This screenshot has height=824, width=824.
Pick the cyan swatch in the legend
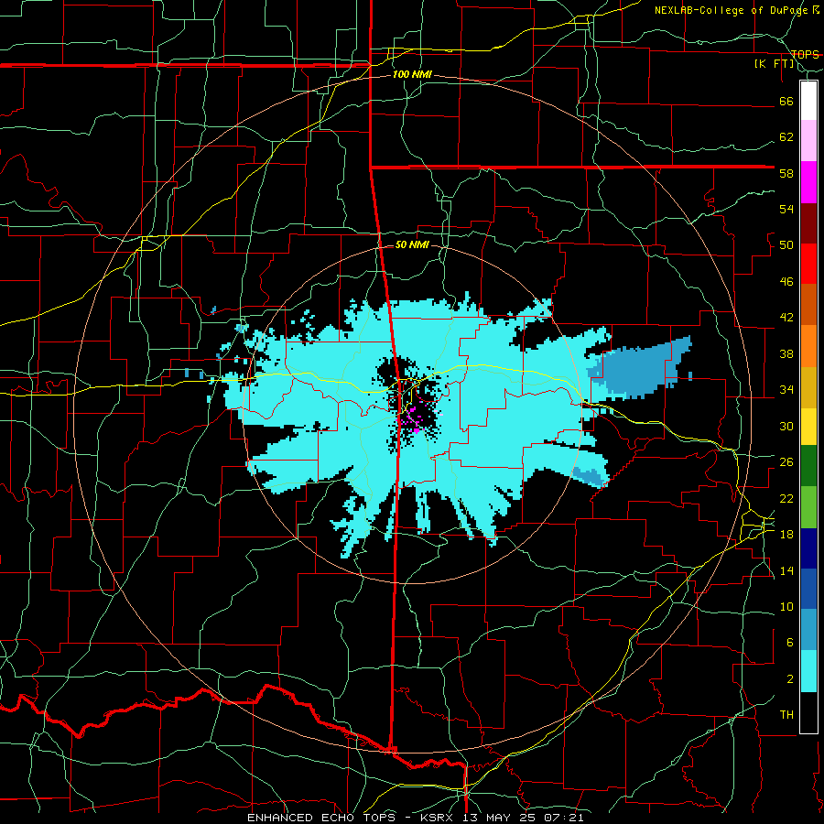(x=808, y=671)
